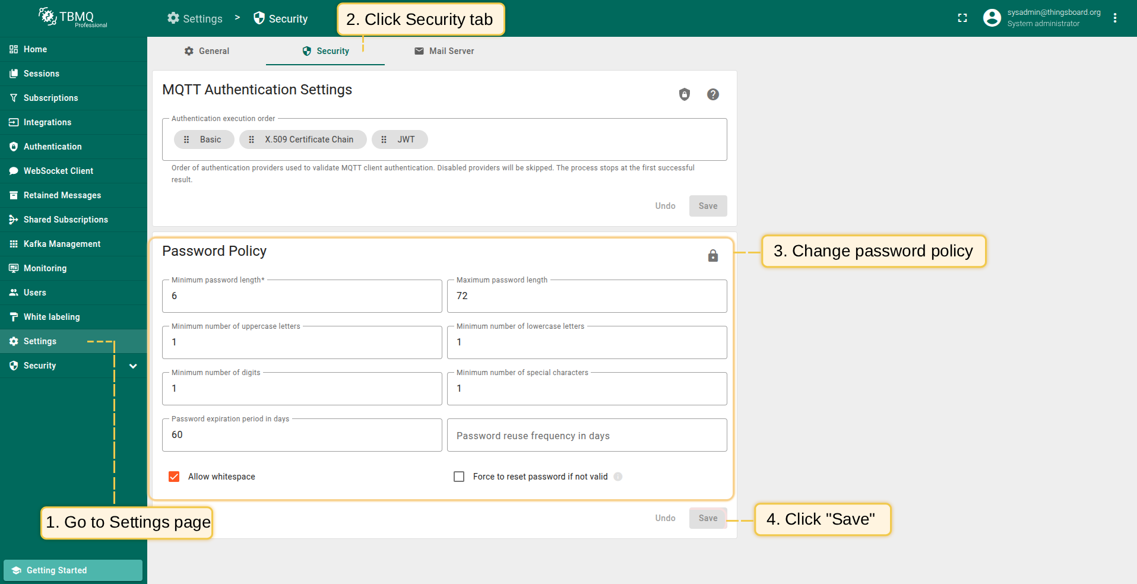Click the help question mark icon
The height and width of the screenshot is (584, 1137).
(713, 94)
